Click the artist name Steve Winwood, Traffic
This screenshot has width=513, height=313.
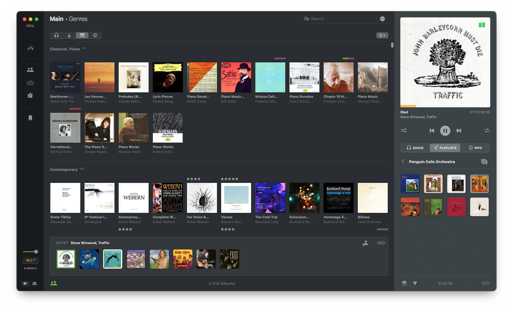(x=90, y=243)
